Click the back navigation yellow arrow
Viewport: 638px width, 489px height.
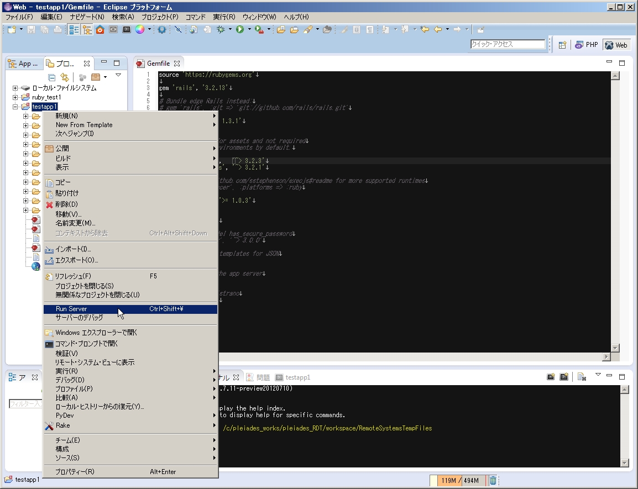(x=438, y=29)
